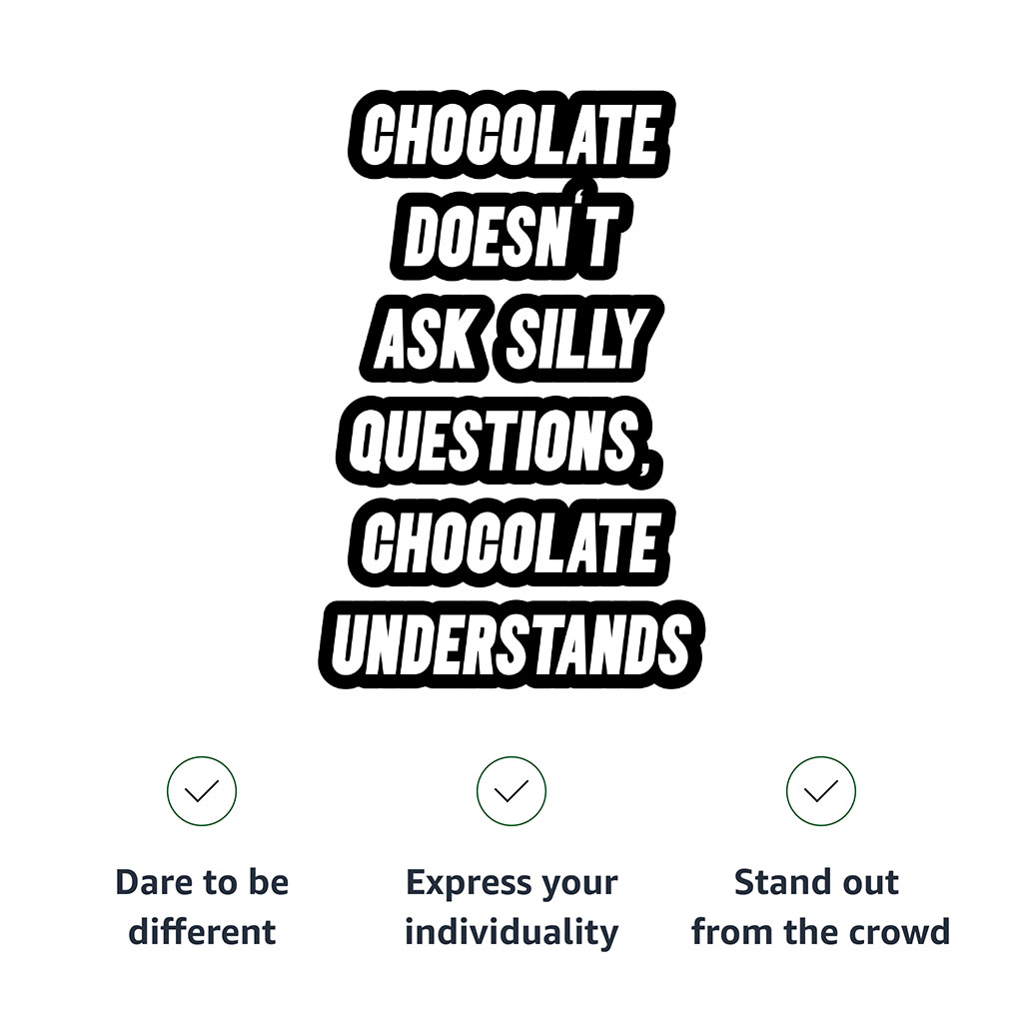1023x1023 pixels.
Task: Select the word individuality in the middle caption
Action: tap(511, 932)
